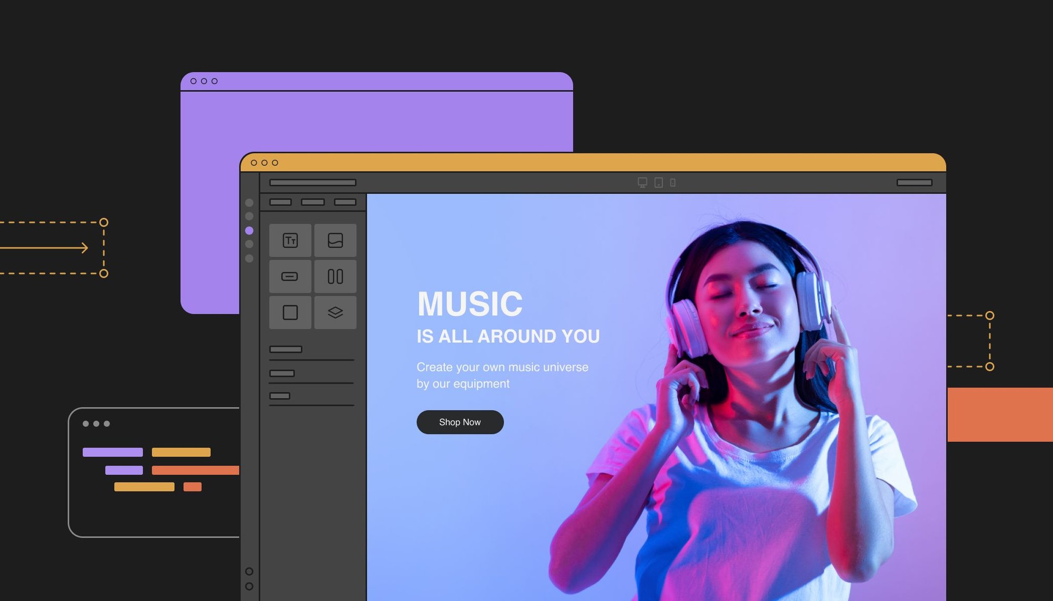Click the browser address bar field
This screenshot has width=1053, height=601.
tap(312, 181)
